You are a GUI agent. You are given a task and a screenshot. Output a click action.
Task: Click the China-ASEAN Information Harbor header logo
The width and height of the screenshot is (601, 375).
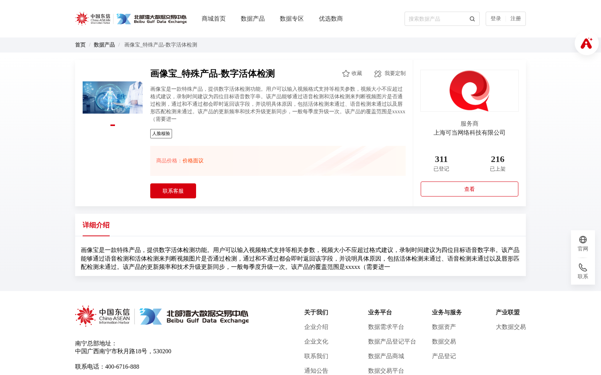93,19
